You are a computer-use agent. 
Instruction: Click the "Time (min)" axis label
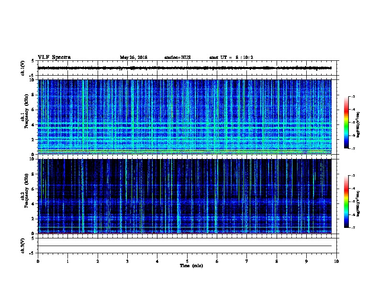191,266
